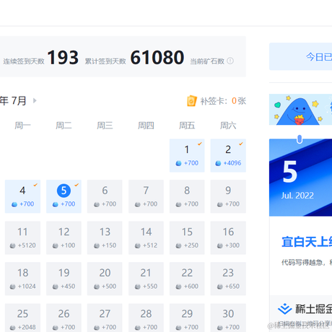
Task: Select July 13 with +150 reward
Action: tap(105, 238)
